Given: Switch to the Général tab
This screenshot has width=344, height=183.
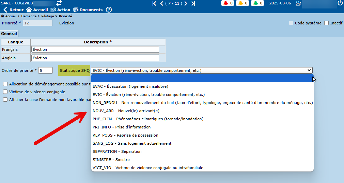Looking at the screenshot, I should [x=9, y=34].
